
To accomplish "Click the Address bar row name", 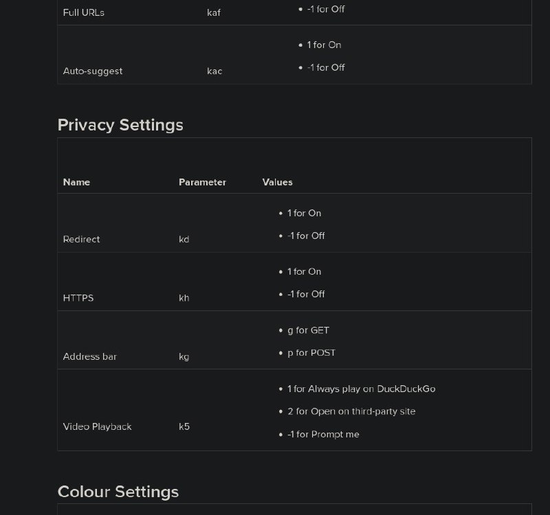I will point(89,357).
